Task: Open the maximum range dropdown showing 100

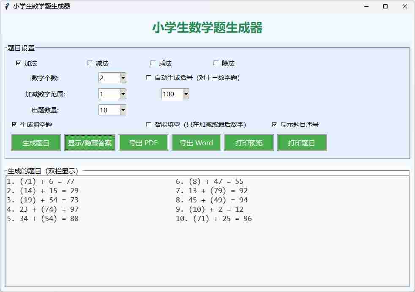Action: (x=186, y=94)
